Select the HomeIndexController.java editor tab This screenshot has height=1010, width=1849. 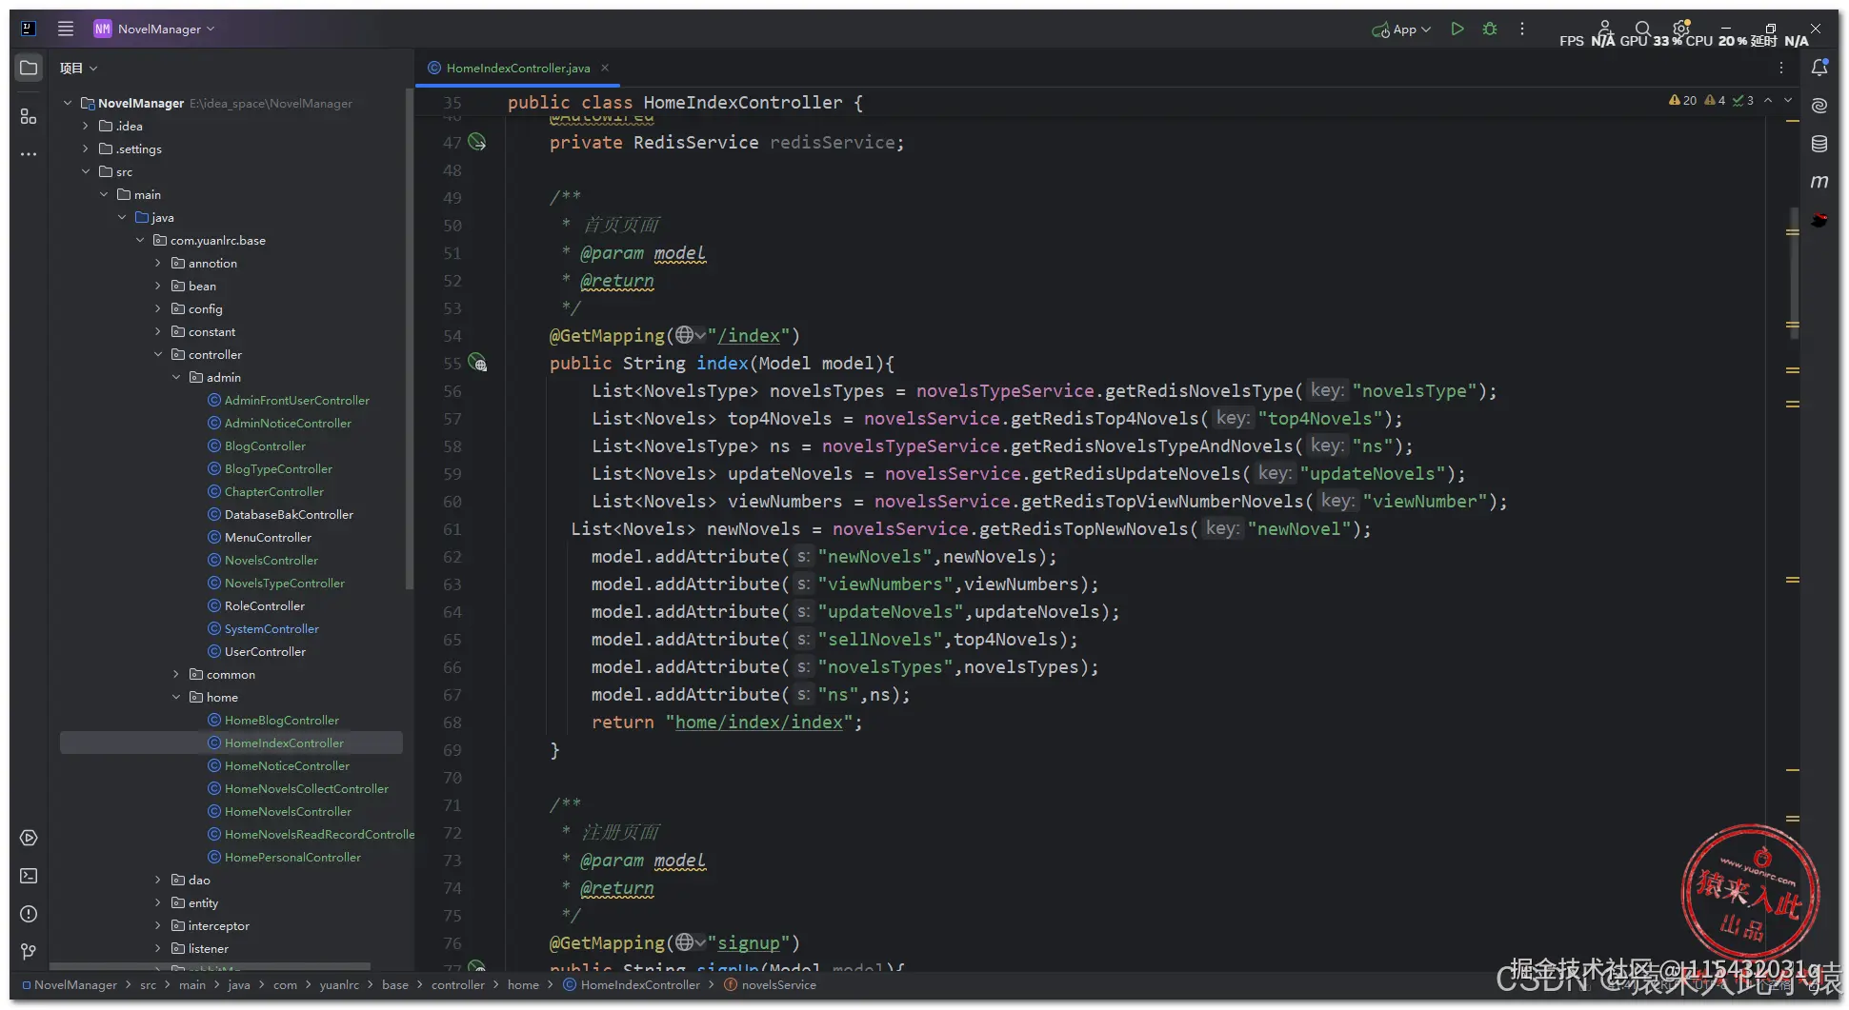coord(517,68)
